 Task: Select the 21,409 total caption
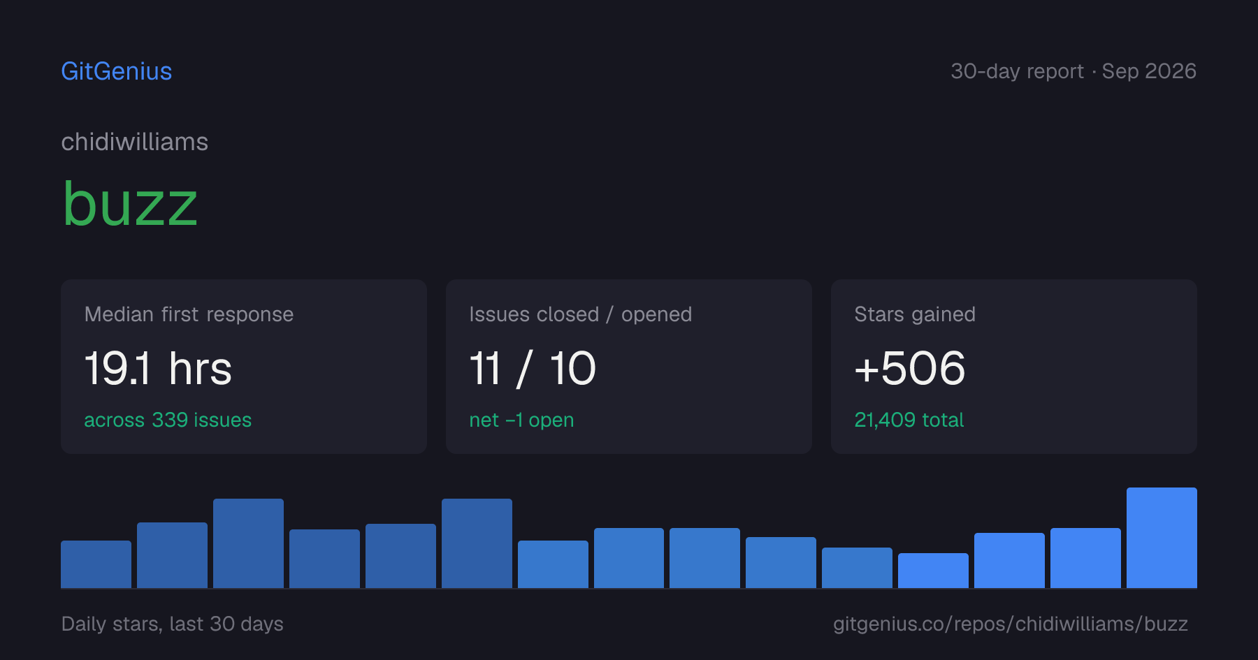909,420
